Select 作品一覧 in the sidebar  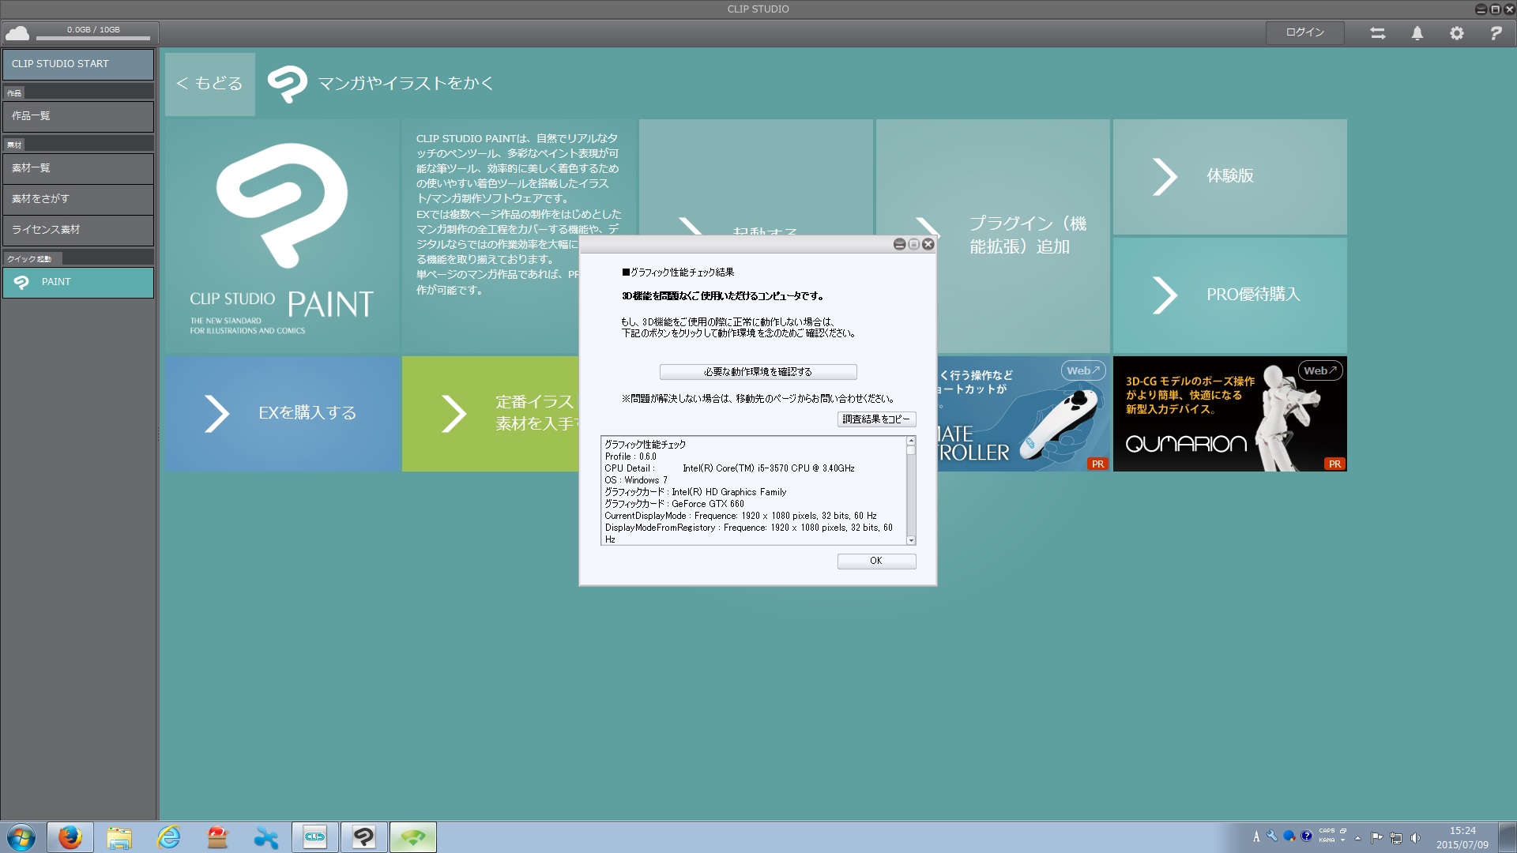[x=77, y=116]
